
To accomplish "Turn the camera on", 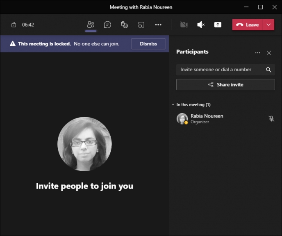I will tap(184, 25).
